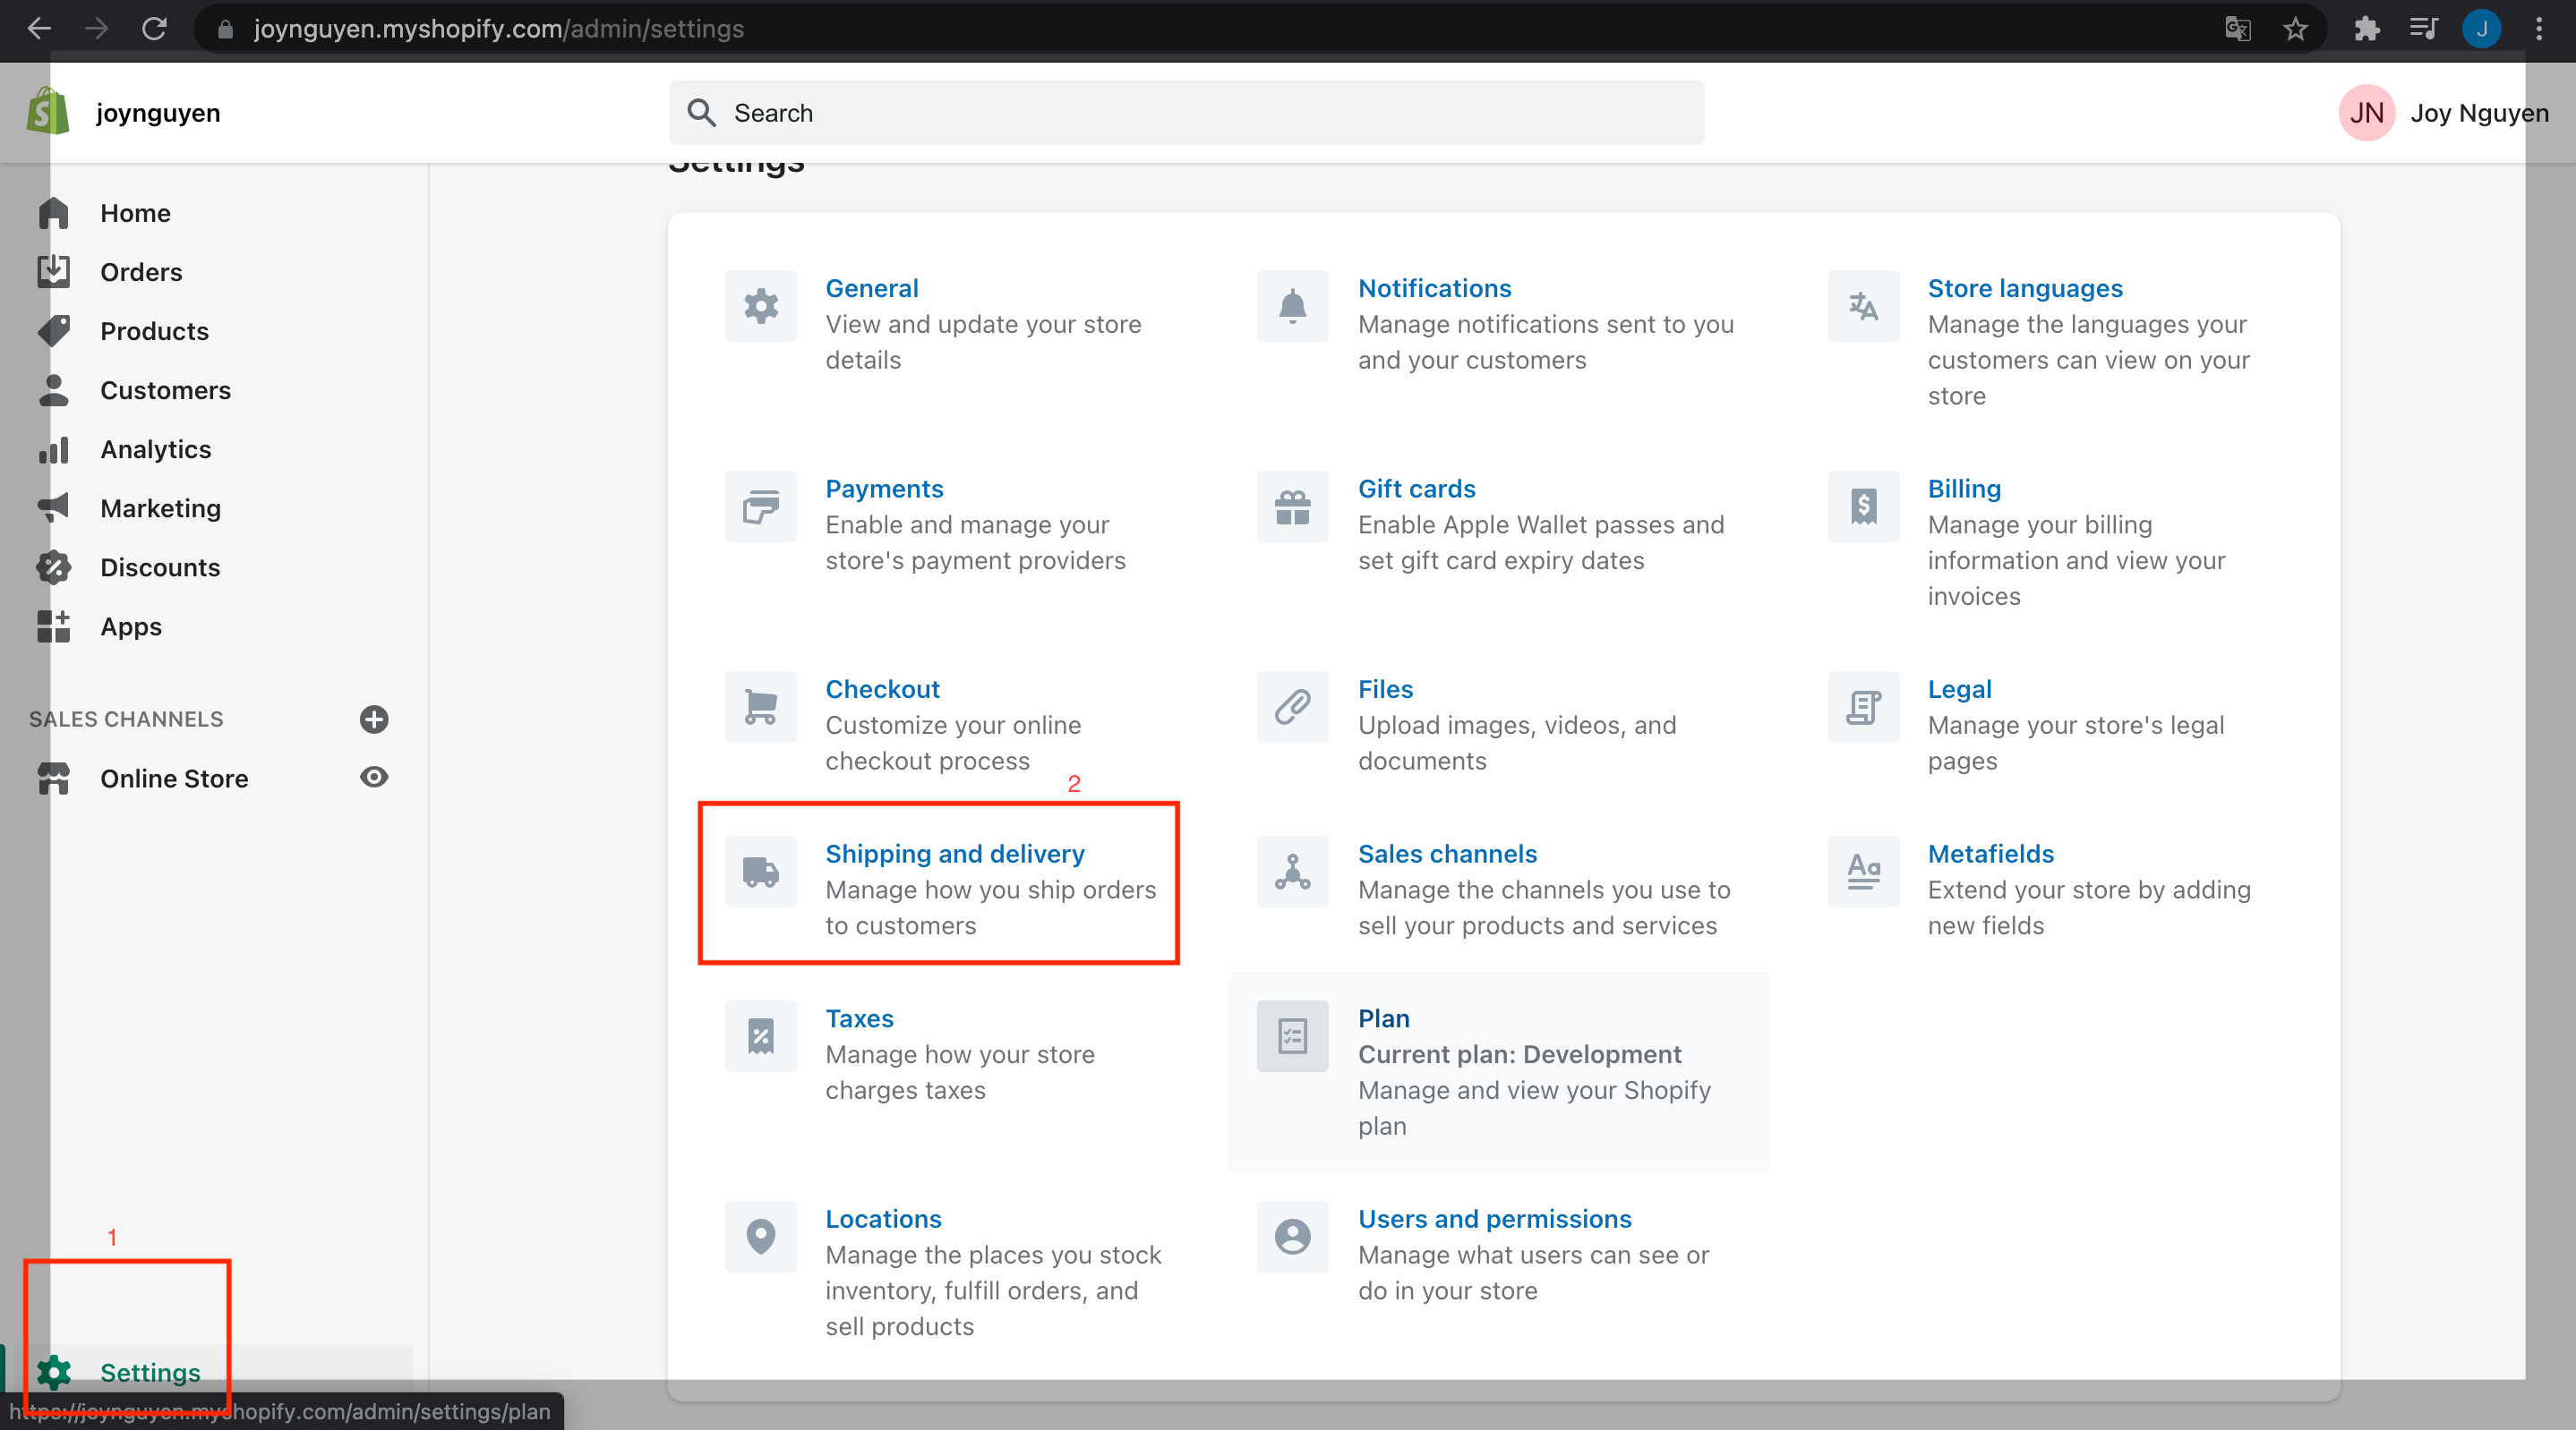Viewport: 2576px width, 1430px height.
Task: Open Orders in sidebar
Action: coord(141,272)
